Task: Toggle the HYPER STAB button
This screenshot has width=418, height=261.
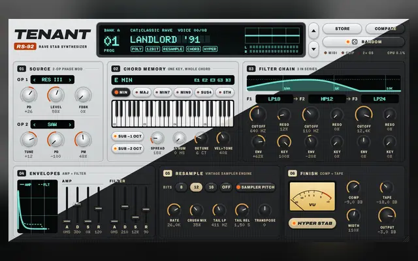Action: click(x=312, y=223)
